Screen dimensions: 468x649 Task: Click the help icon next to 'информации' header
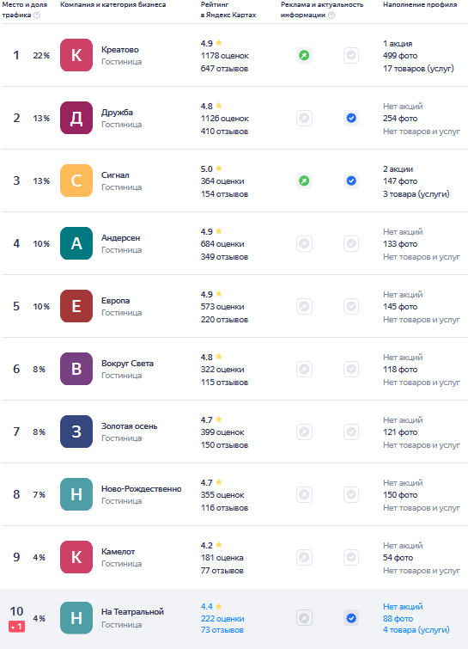tap(331, 15)
